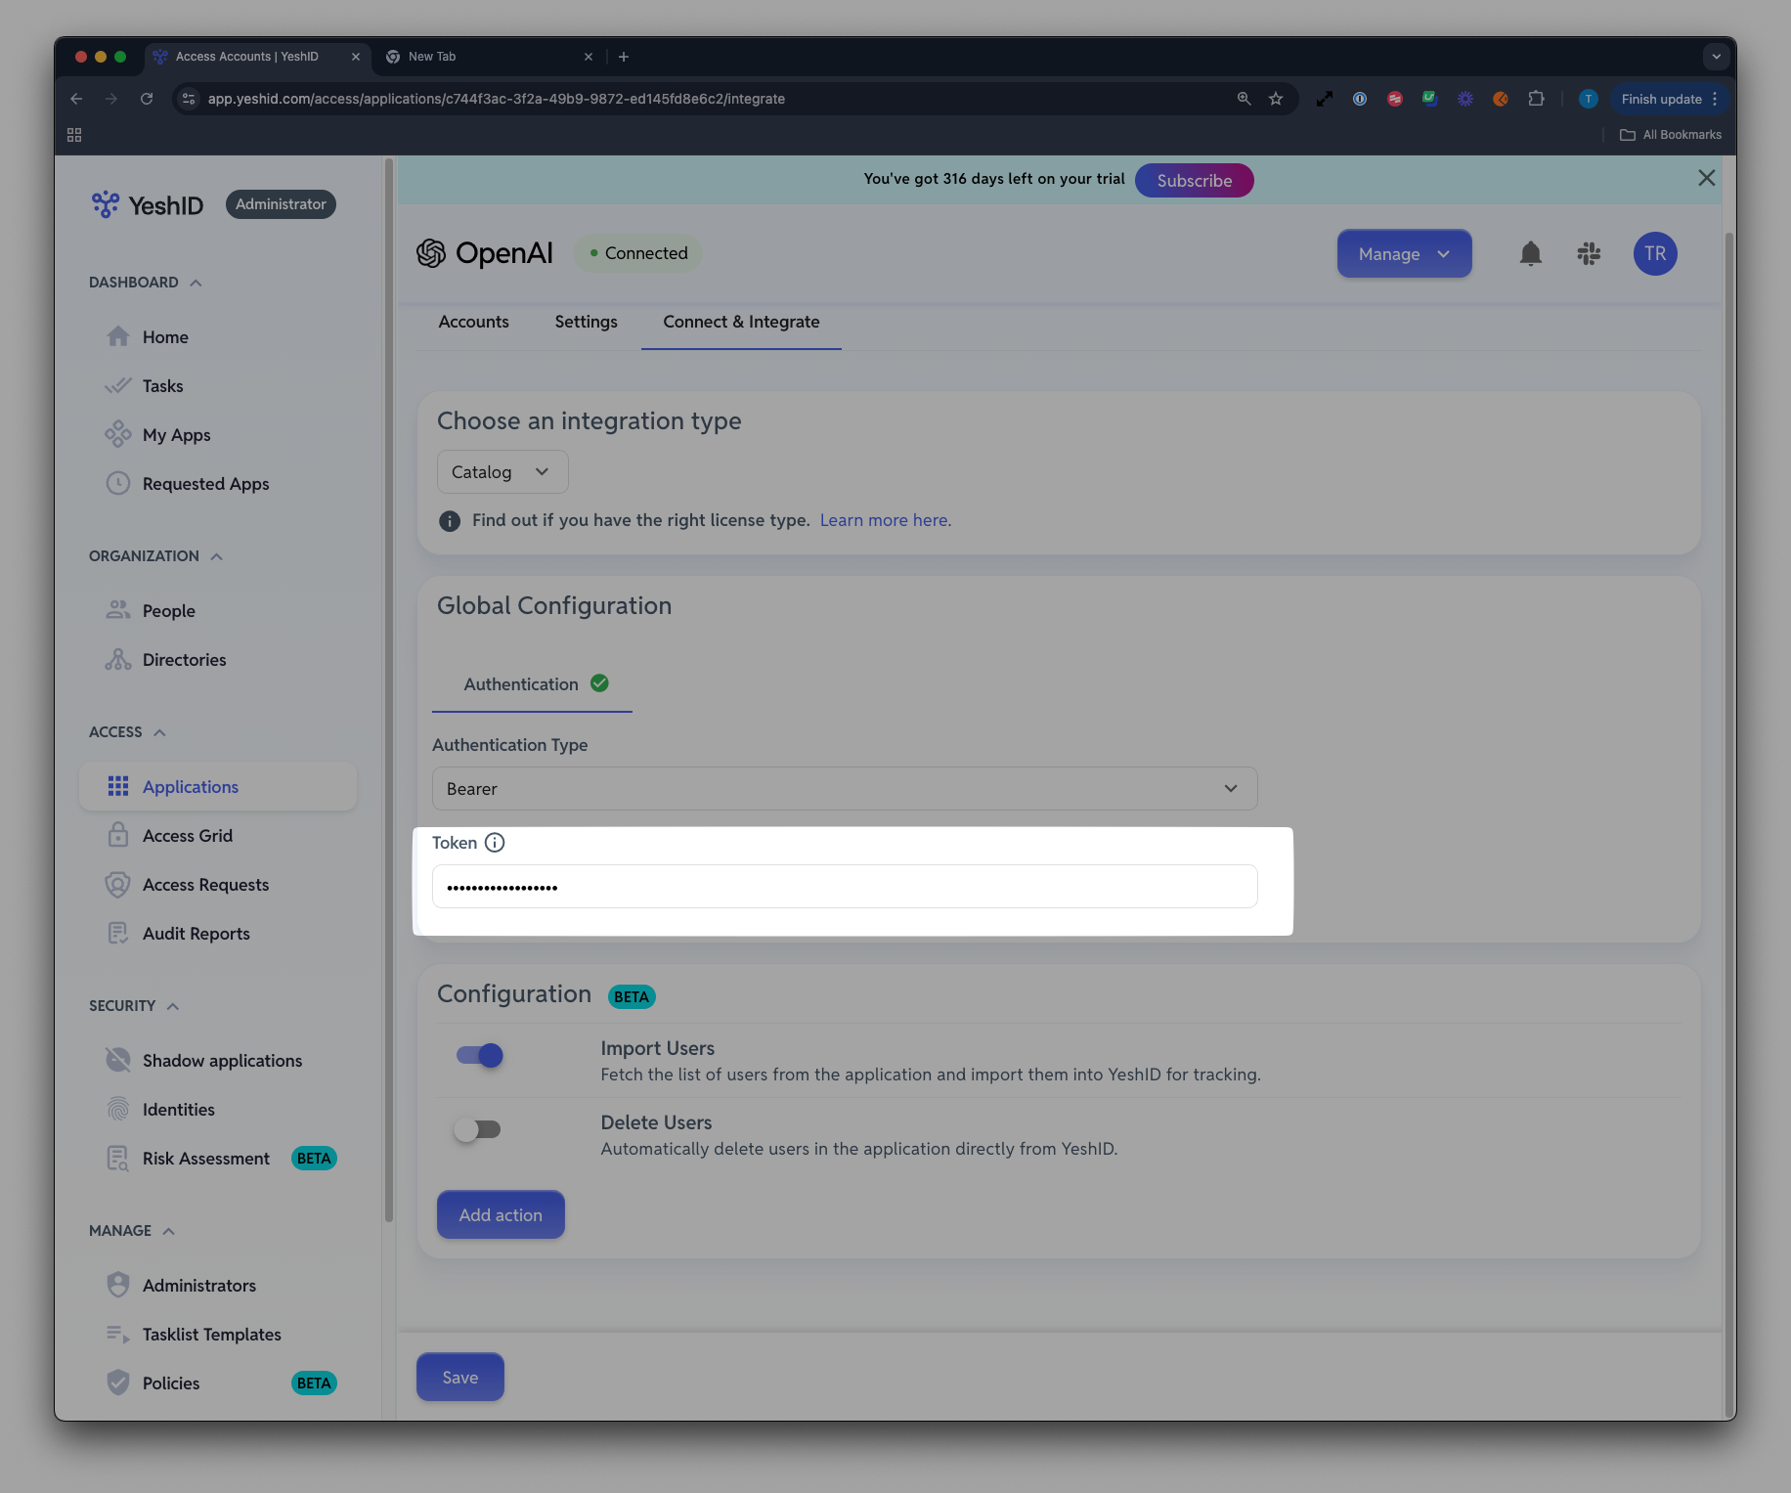Open the Catalog integration type dropdown

[502, 472]
